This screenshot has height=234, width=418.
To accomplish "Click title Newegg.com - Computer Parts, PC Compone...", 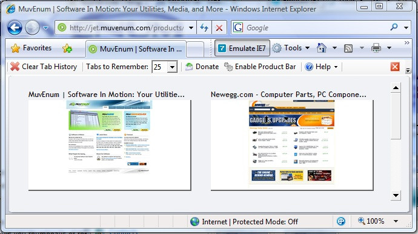I will tap(288, 95).
